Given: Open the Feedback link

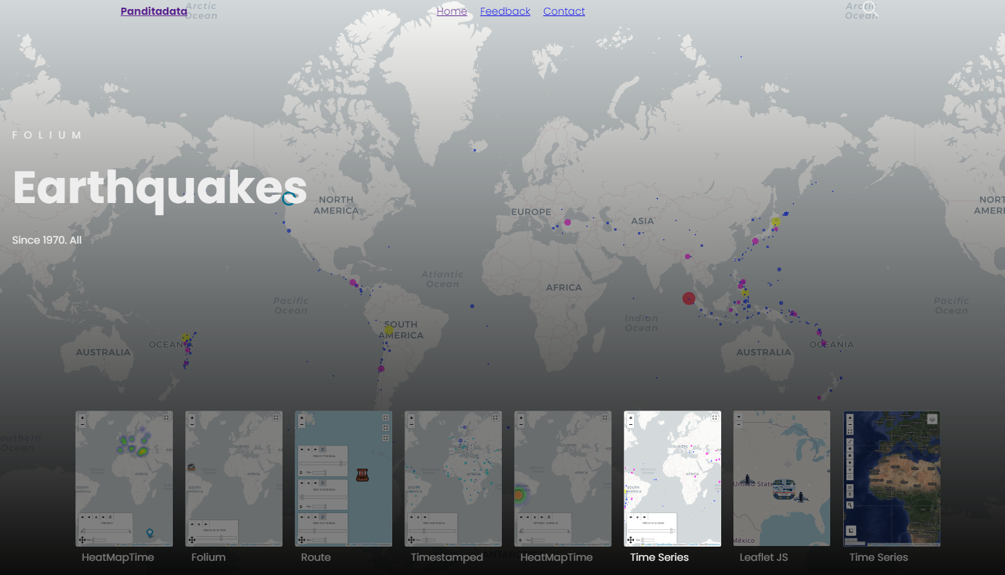Looking at the screenshot, I should click(x=505, y=11).
